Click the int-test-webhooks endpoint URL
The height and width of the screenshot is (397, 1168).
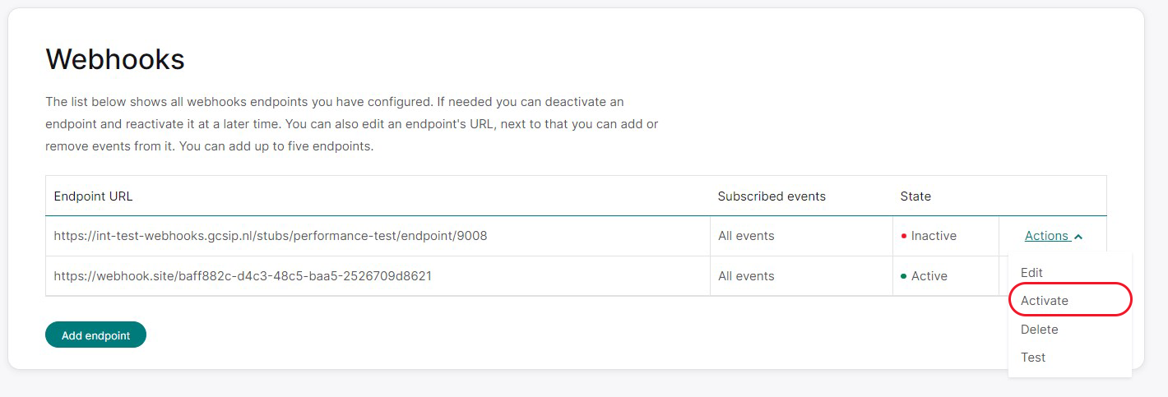(271, 236)
